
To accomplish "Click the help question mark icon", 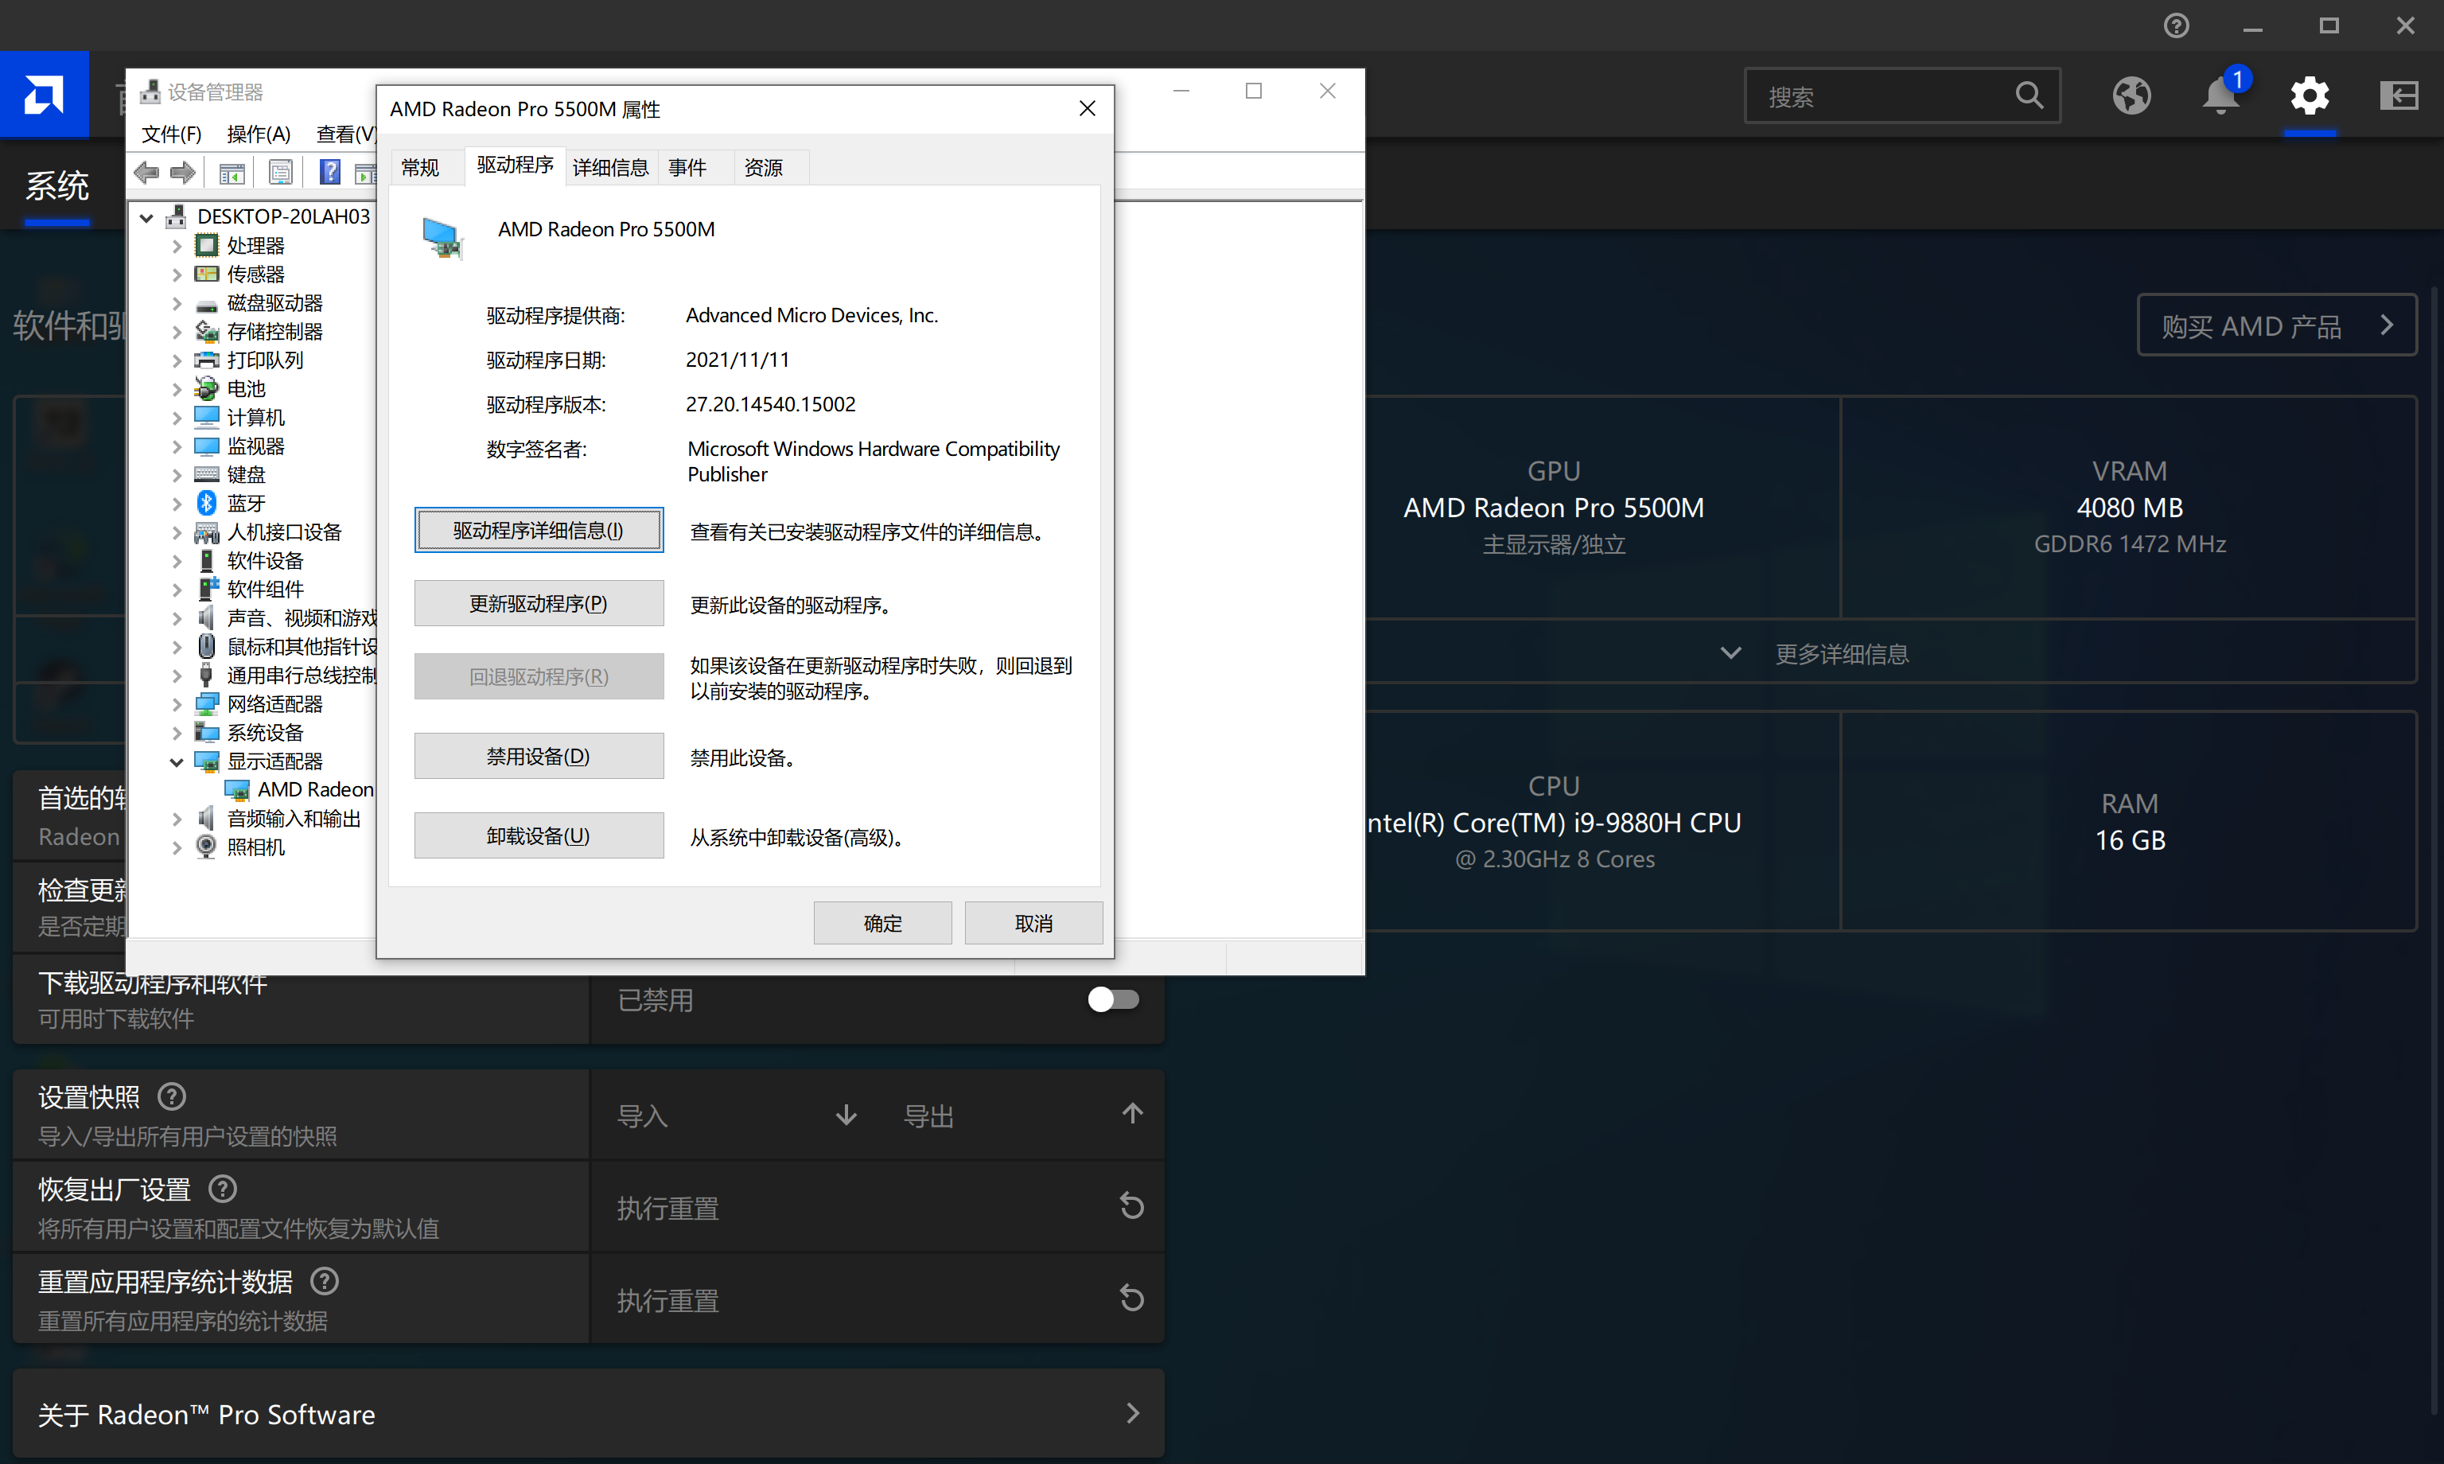I will click(x=2176, y=25).
